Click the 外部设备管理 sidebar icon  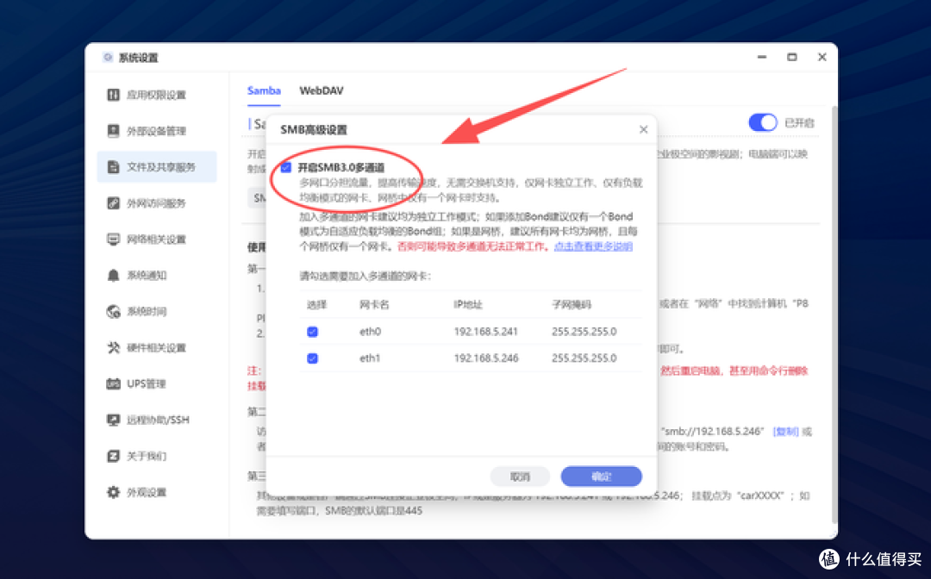pos(113,130)
